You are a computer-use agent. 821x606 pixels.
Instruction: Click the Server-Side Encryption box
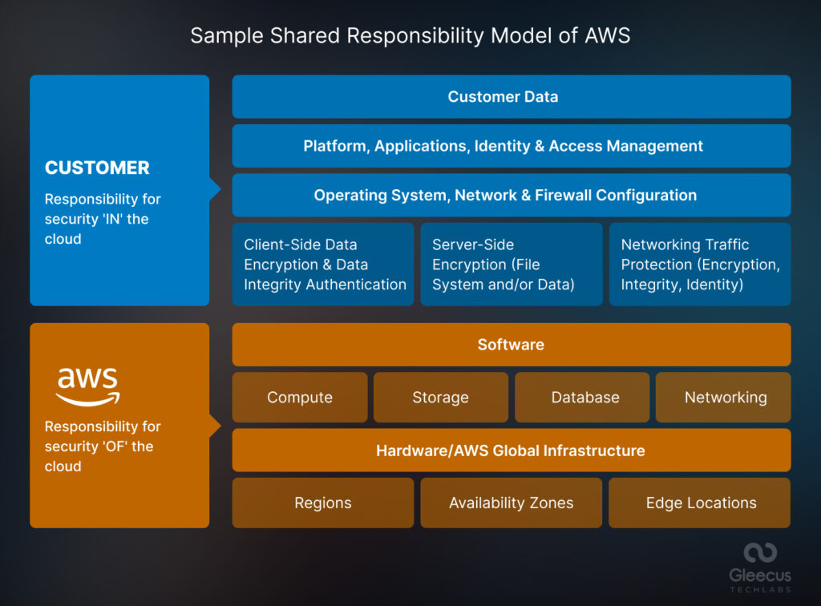(511, 265)
